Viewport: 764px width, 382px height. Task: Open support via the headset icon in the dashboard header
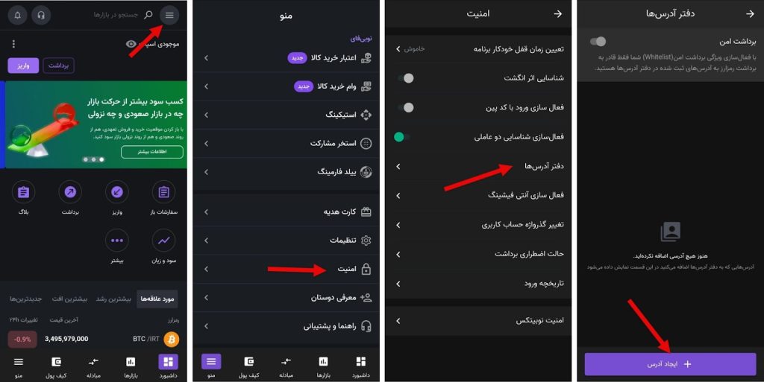coord(42,15)
